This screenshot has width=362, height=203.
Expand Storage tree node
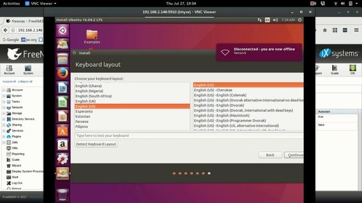pos(4,113)
